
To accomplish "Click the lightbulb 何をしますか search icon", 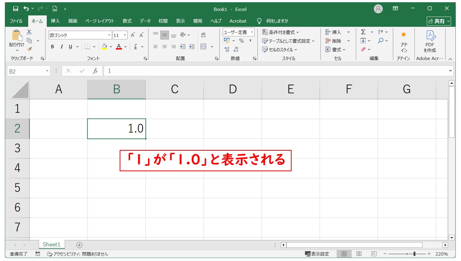I will click(259, 21).
